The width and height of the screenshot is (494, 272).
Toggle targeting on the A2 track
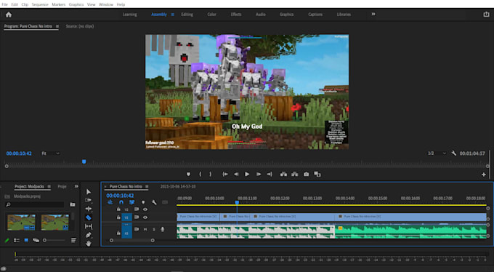126,233
